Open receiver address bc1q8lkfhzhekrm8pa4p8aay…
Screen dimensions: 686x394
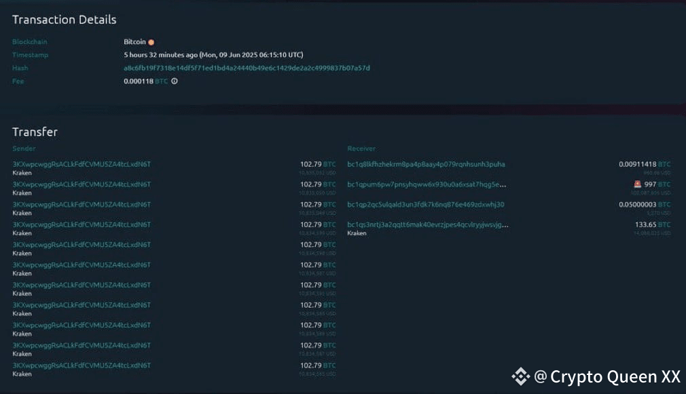coord(426,165)
